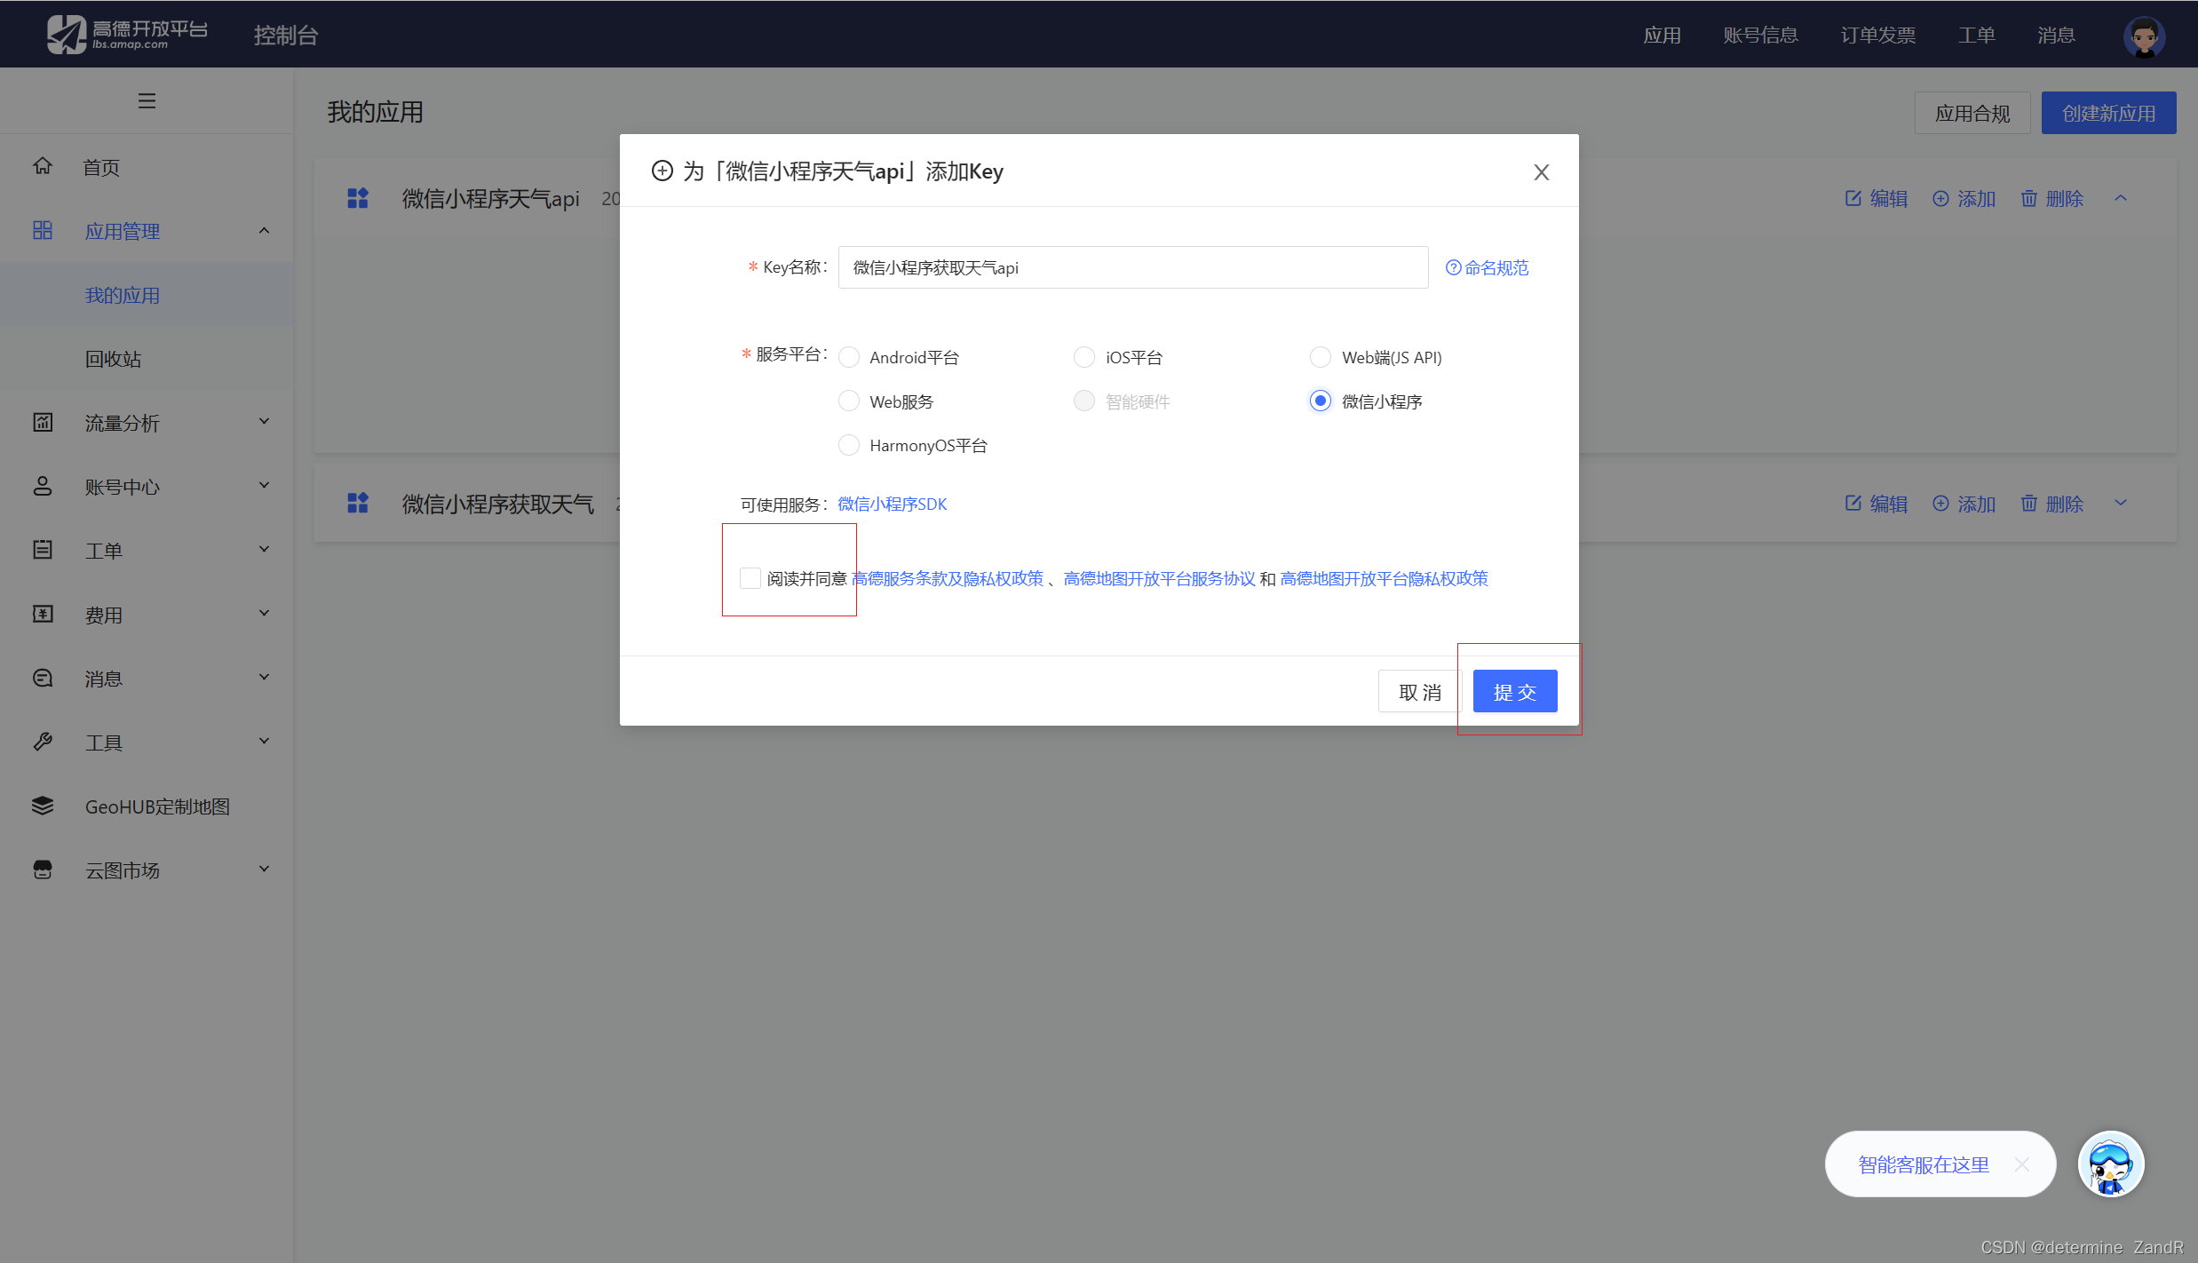The image size is (2198, 1263).
Task: Click the 创建新应用 button
Action: tap(2108, 113)
